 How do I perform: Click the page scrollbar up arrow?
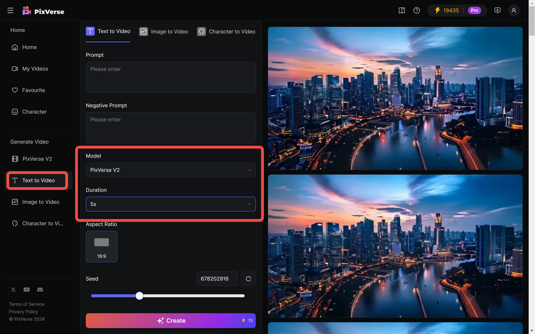pyautogui.click(x=532, y=3)
